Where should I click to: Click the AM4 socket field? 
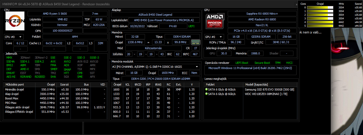(x=75, y=37)
